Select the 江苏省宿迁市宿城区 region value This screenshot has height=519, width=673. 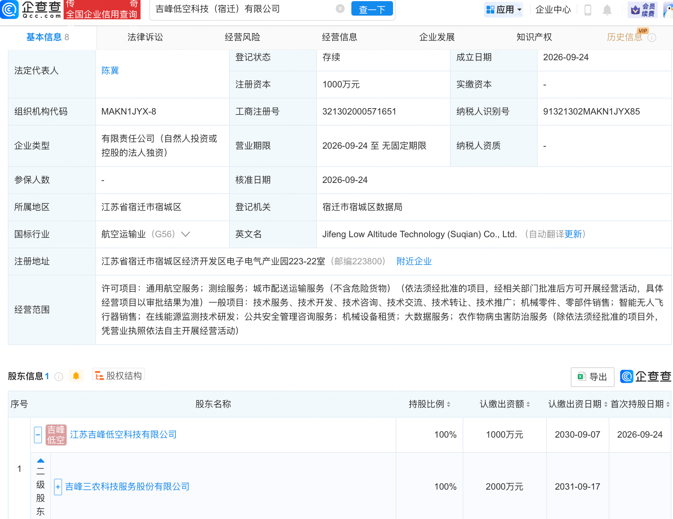141,207
